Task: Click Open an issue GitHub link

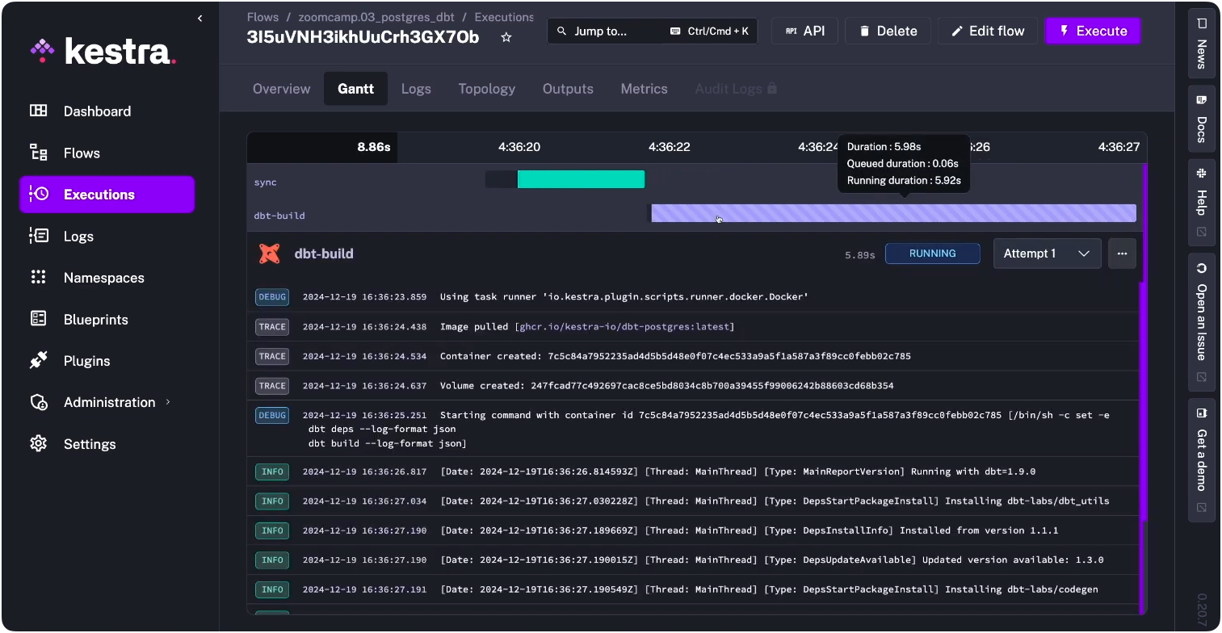Action: pos(1202,322)
